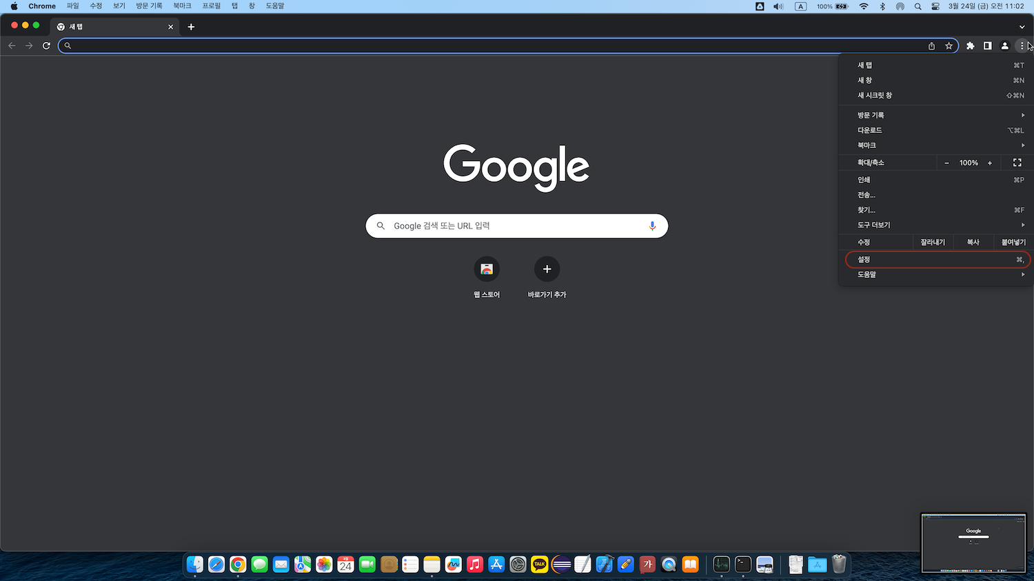Go forward with the forward arrow
1034x581 pixels.
point(29,45)
